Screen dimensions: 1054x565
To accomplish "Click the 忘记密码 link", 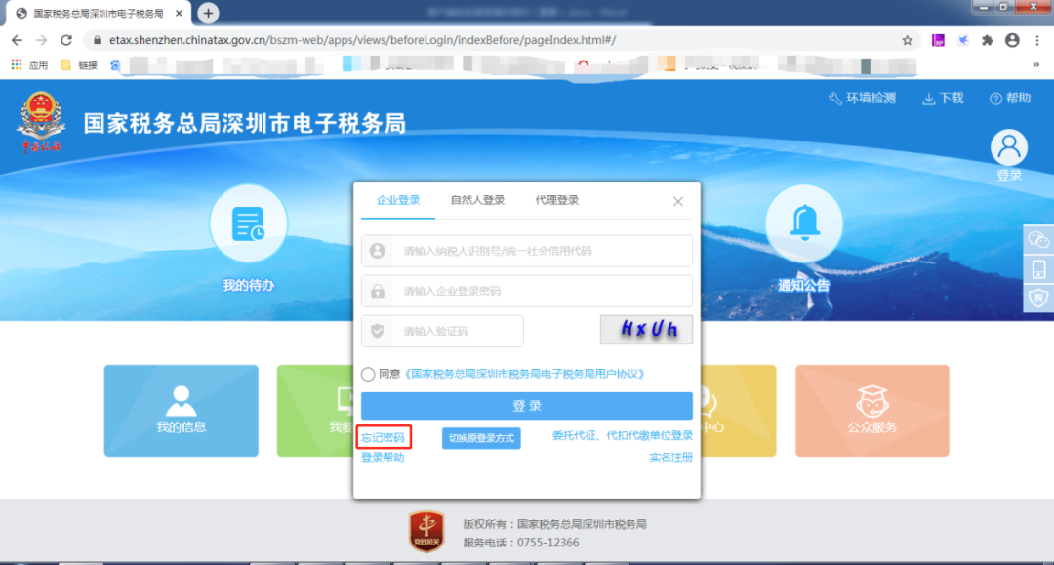I will [384, 438].
